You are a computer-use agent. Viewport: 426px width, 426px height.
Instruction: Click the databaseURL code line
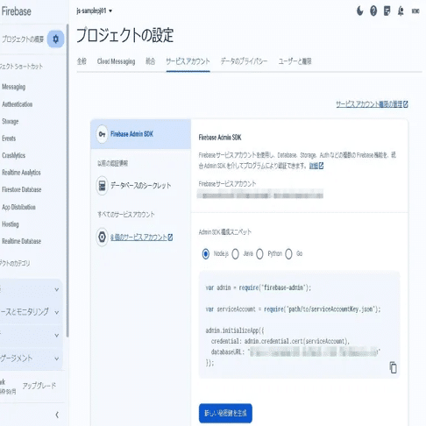point(295,352)
